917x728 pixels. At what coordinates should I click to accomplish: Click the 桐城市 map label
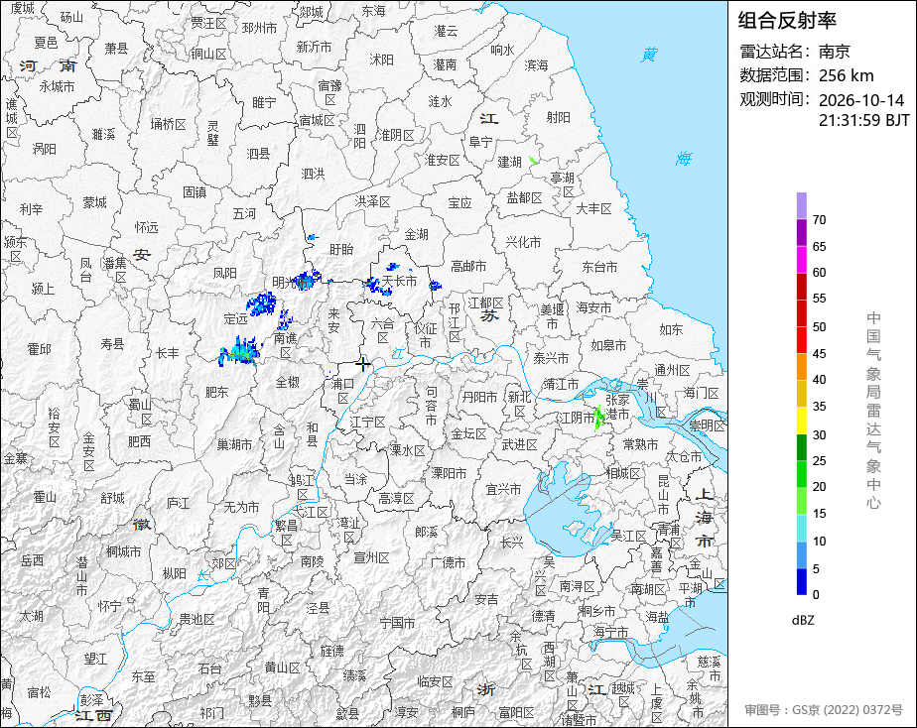(123, 551)
